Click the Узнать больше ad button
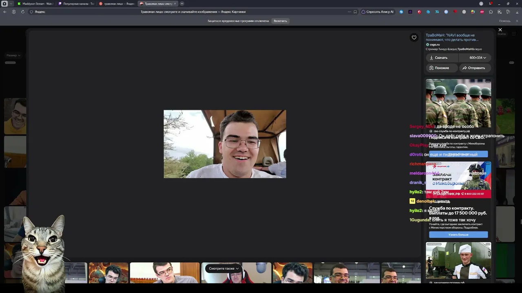Viewport: 522px width, 293px height. click(458, 235)
